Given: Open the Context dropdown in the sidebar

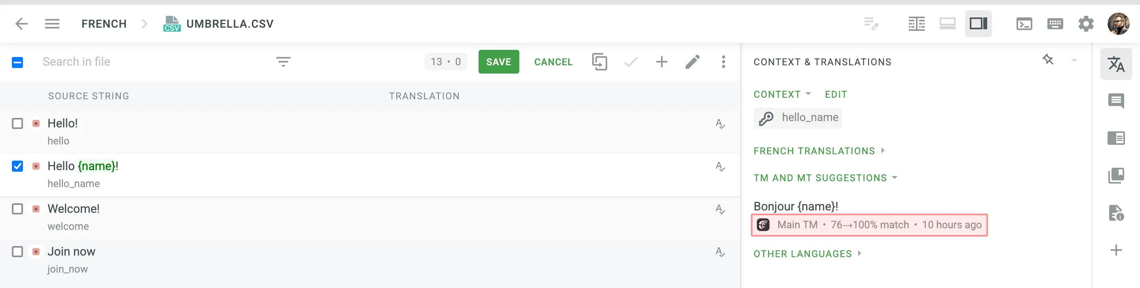Looking at the screenshot, I should tap(782, 94).
